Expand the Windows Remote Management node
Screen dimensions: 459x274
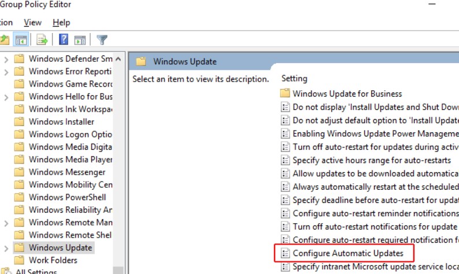coord(6,223)
